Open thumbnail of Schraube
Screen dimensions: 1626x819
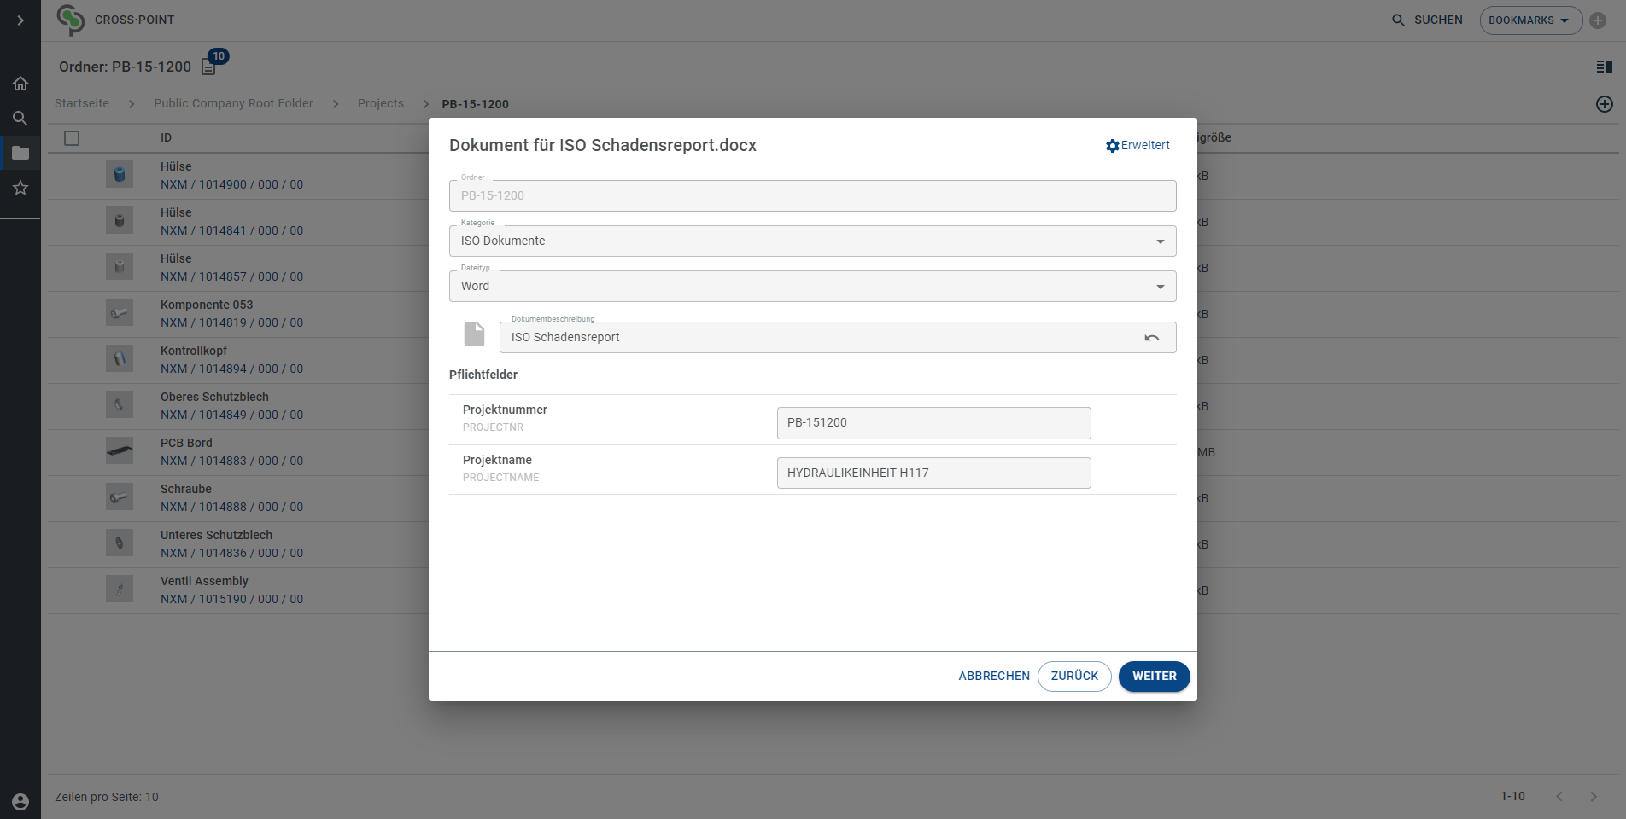[x=120, y=497]
